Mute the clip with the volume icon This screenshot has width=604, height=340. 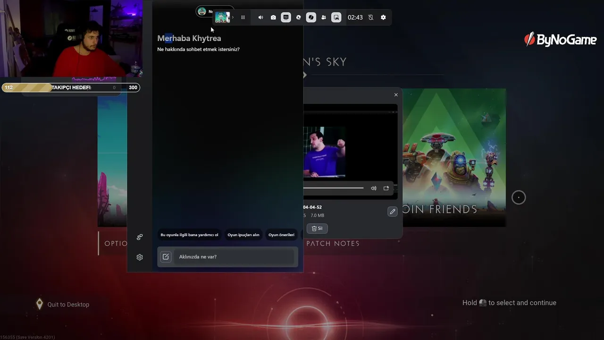(374, 188)
